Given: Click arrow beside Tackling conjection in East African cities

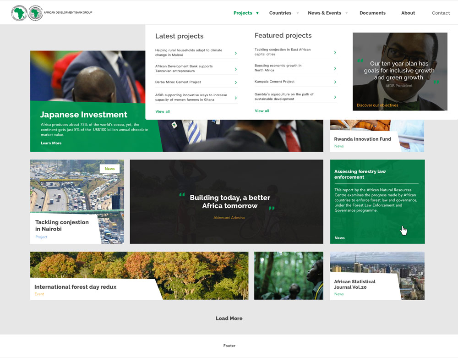Looking at the screenshot, I should tap(335, 52).
